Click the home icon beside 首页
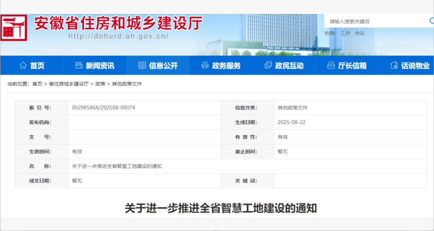 [23, 65]
